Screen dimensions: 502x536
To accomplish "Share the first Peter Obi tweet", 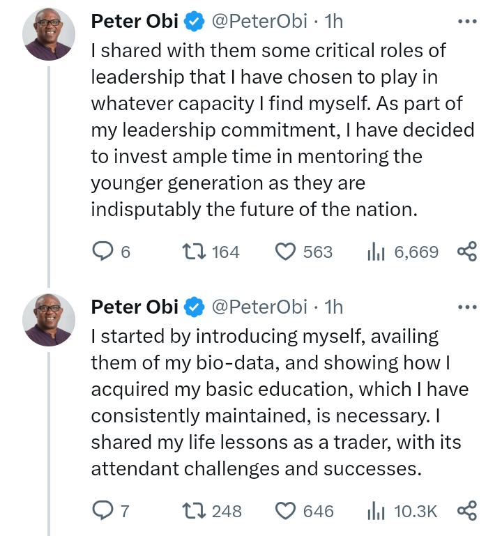I will 466,252.
